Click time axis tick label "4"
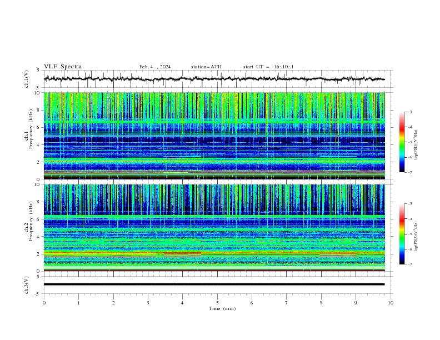This screenshot has height=340, width=440. click(x=182, y=303)
